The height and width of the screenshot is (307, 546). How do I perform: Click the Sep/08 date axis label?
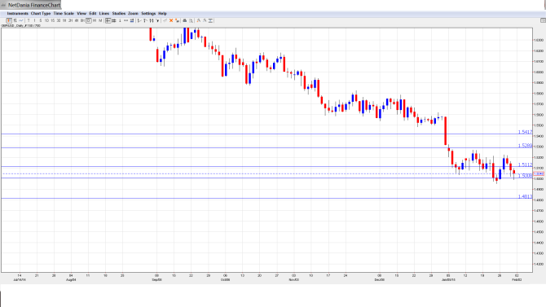tap(156, 279)
